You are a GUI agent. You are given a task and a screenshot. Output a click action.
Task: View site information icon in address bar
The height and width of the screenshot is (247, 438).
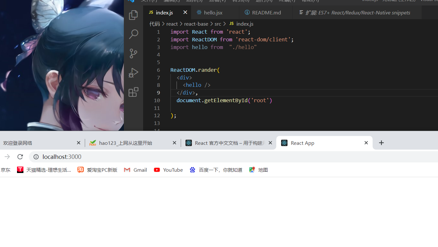click(36, 157)
